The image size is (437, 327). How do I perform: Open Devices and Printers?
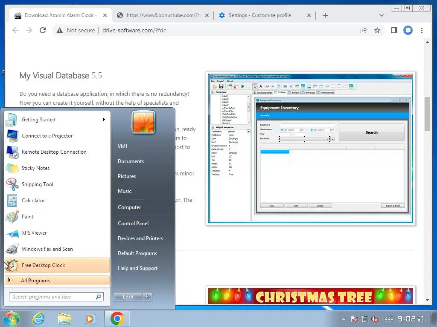pyautogui.click(x=140, y=238)
